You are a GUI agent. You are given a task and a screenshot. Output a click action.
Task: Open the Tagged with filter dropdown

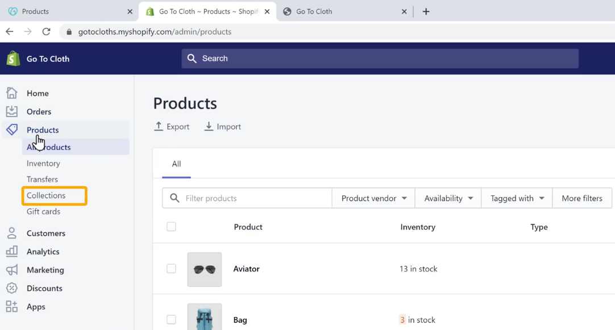tap(517, 198)
